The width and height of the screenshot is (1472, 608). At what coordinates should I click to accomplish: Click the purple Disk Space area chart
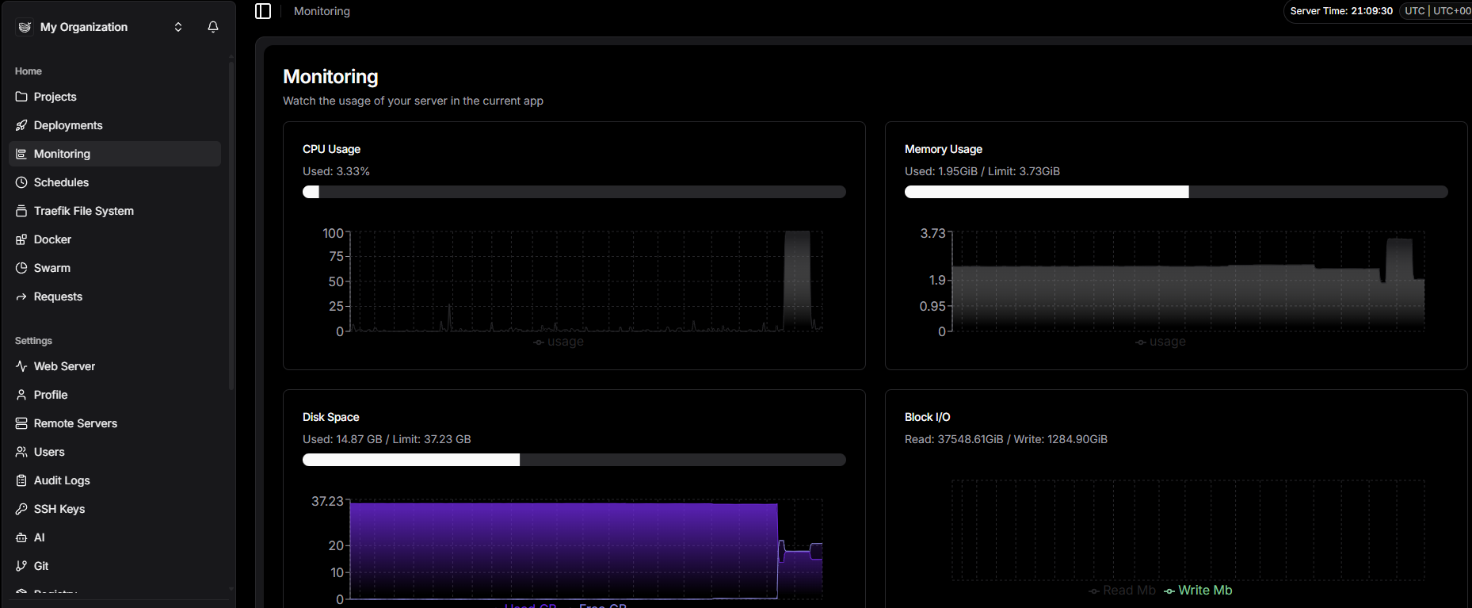tap(562, 551)
